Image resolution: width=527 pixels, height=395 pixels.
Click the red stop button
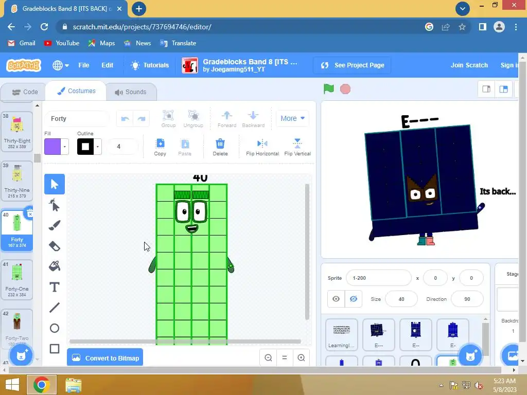[345, 89]
